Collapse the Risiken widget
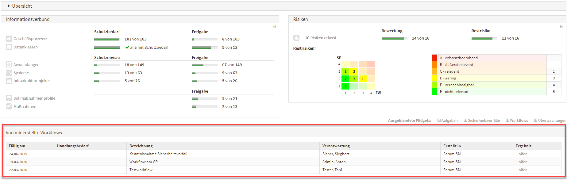 561,26
